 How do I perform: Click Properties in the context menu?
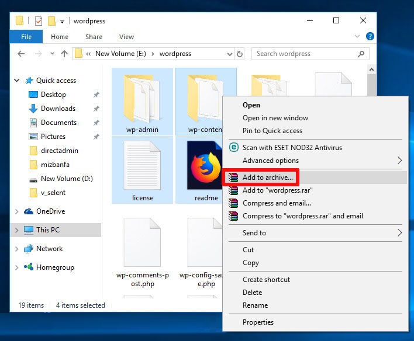[258, 322]
